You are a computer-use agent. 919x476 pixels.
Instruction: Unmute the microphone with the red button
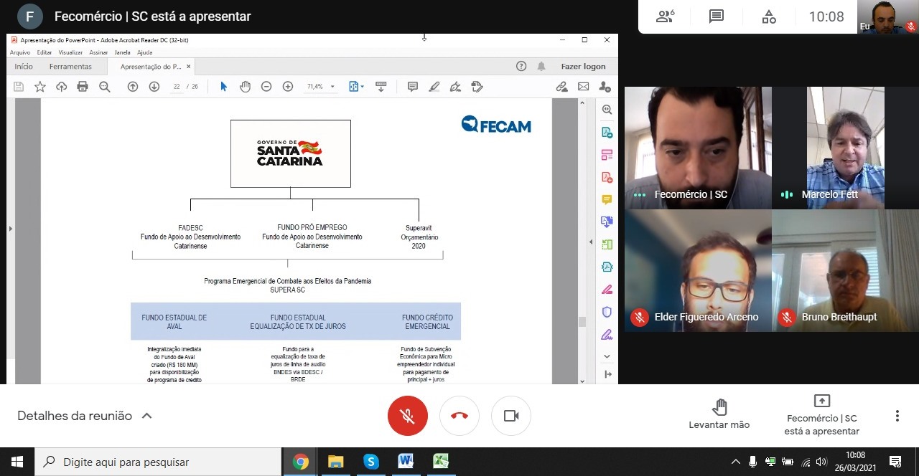pos(407,416)
